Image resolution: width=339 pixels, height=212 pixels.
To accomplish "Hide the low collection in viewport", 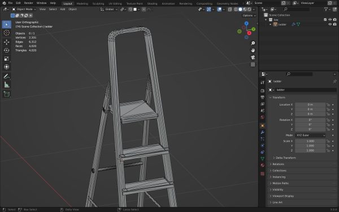I will (330, 20).
